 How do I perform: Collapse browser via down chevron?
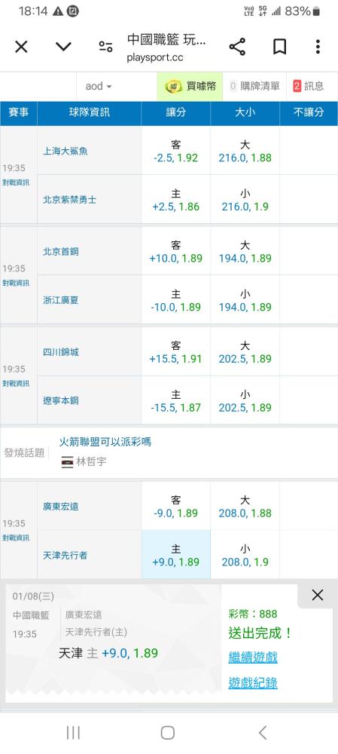coord(63,47)
